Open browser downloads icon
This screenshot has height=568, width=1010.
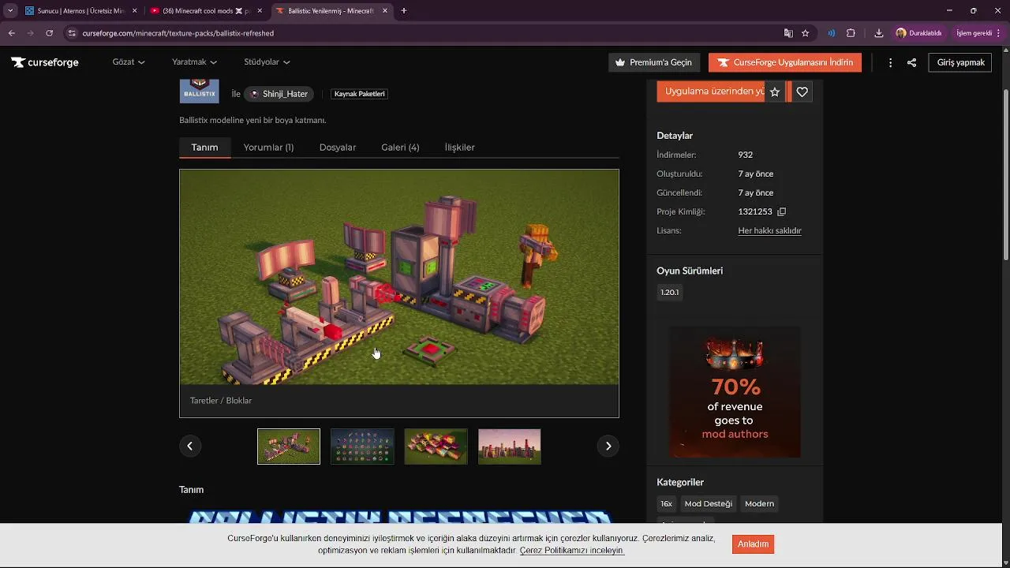(x=878, y=33)
